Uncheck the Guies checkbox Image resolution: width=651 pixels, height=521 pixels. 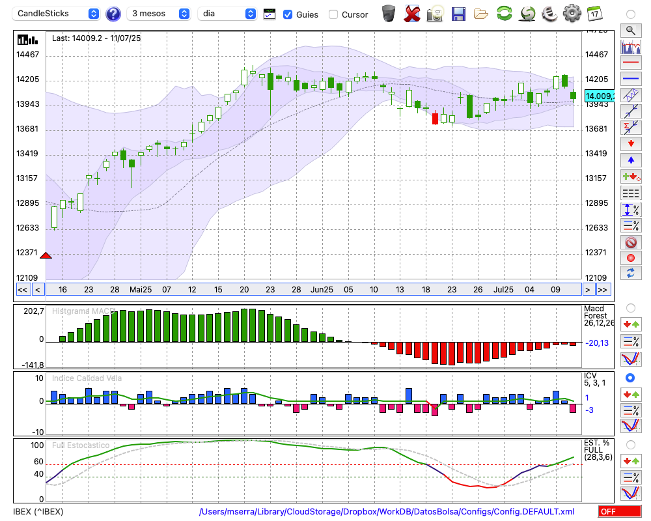tap(287, 14)
